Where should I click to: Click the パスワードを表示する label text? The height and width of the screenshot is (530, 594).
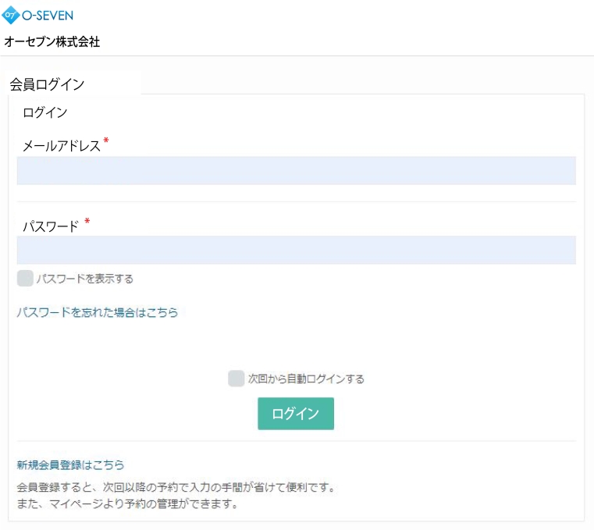pyautogui.click(x=85, y=279)
